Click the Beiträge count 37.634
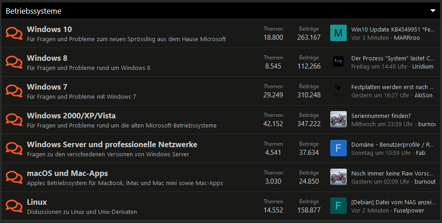Image resolution: width=442 pixels, height=223 pixels. 309,153
